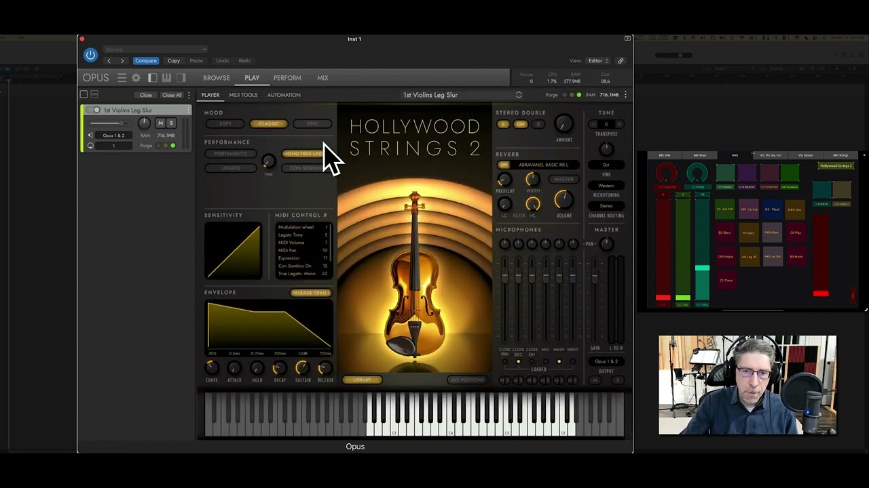The image size is (869, 488).
Task: Toggle the Main microphone loaded light
Action: pos(559,361)
